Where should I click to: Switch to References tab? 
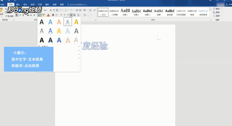pyautogui.click(x=40, y=4)
